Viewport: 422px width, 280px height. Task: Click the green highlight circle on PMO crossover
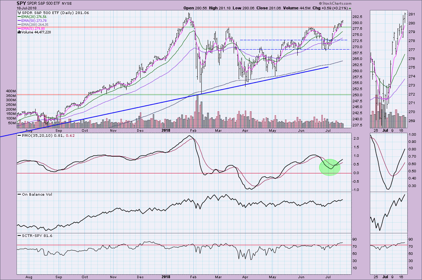330,167
